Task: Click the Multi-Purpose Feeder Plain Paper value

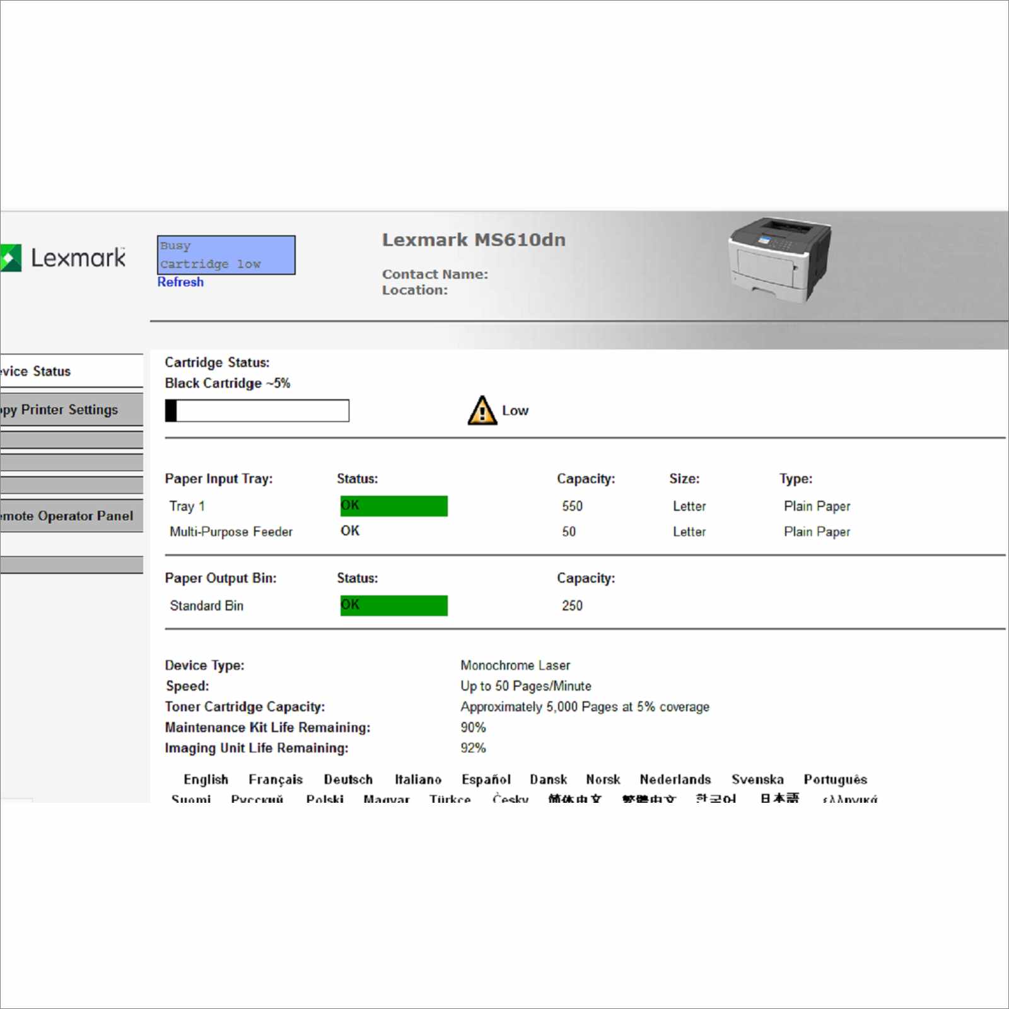Action: tap(817, 532)
